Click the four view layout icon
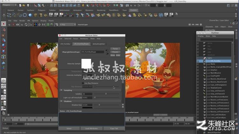The image size is (239, 134). coord(4,86)
